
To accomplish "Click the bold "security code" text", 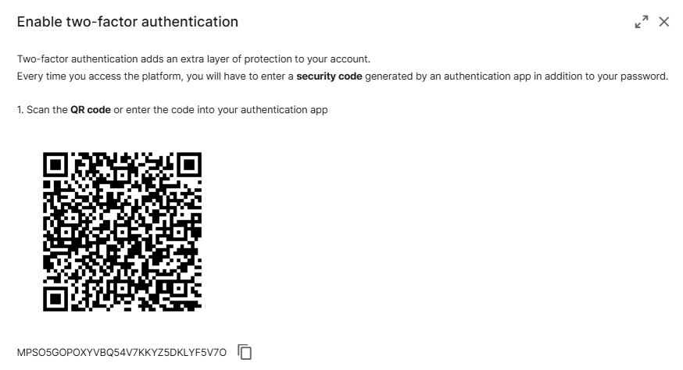I will coord(329,76).
